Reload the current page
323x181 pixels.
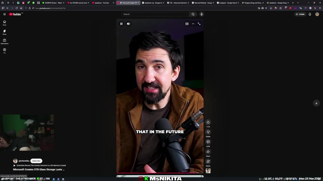click(16, 8)
